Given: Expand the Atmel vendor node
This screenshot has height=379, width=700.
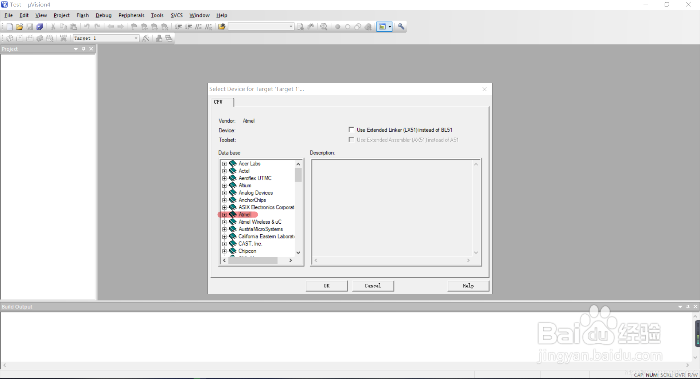Looking at the screenshot, I should tap(225, 215).
